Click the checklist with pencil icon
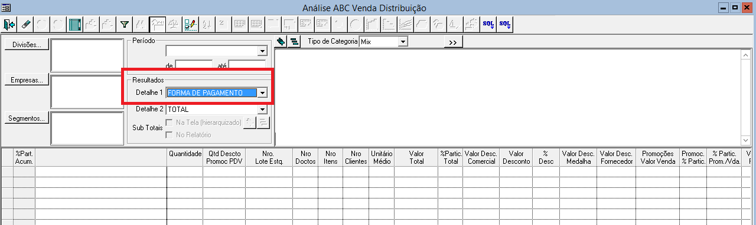The width and height of the screenshot is (756, 225). coord(191,24)
